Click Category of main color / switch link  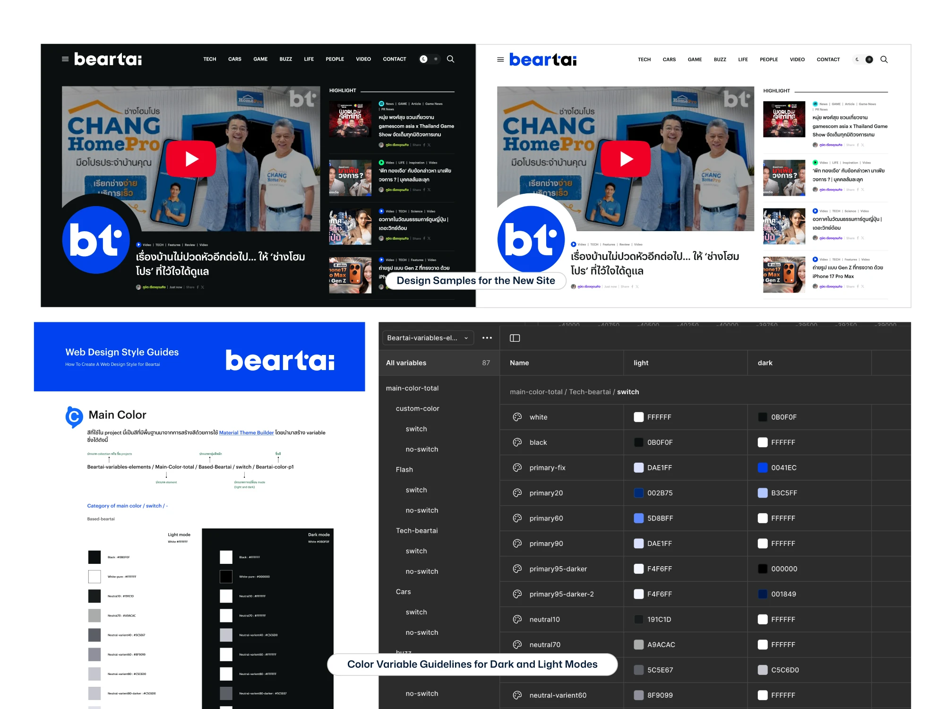coord(128,506)
